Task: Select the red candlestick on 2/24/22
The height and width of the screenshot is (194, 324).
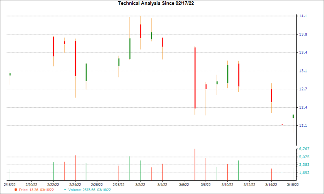Action: [75, 58]
